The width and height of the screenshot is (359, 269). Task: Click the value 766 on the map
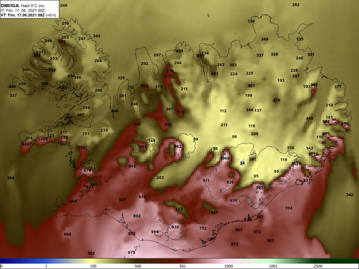44,139
